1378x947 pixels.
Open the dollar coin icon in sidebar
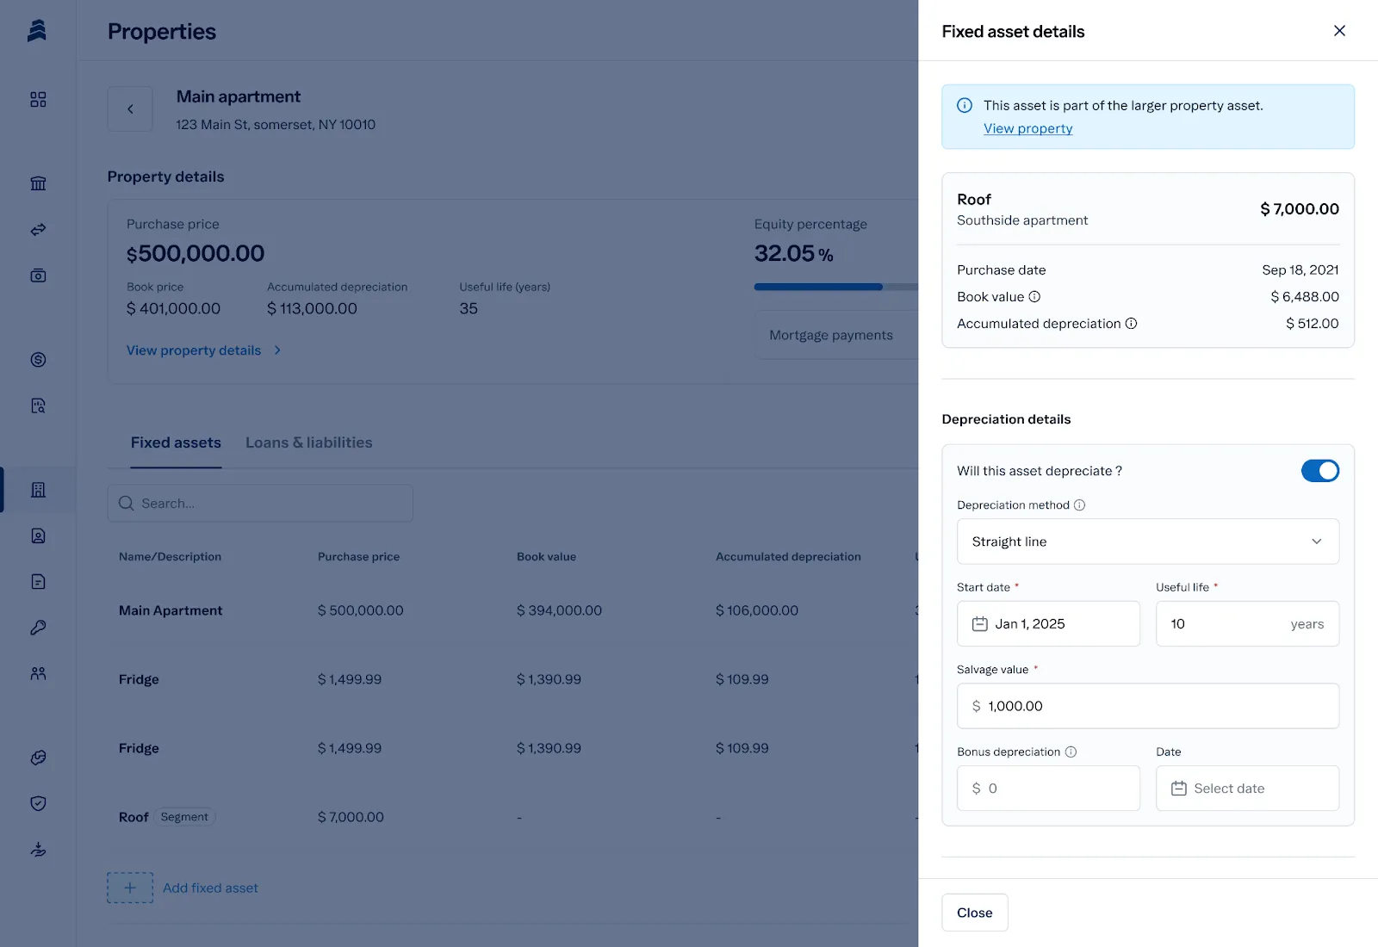[x=38, y=360]
